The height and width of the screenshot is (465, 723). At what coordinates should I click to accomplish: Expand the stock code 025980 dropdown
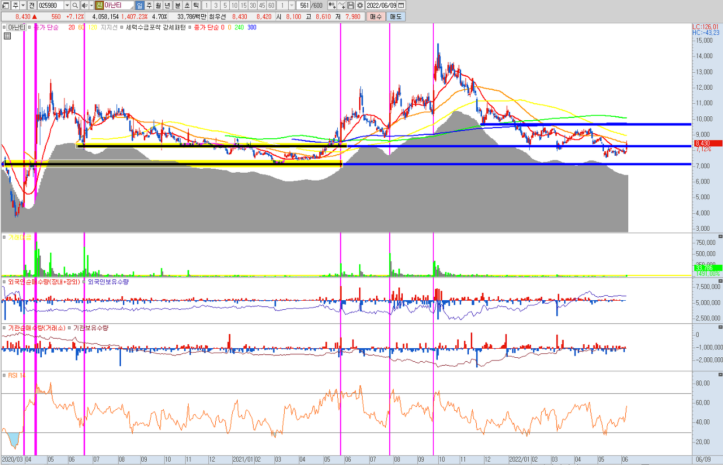tap(67, 5)
